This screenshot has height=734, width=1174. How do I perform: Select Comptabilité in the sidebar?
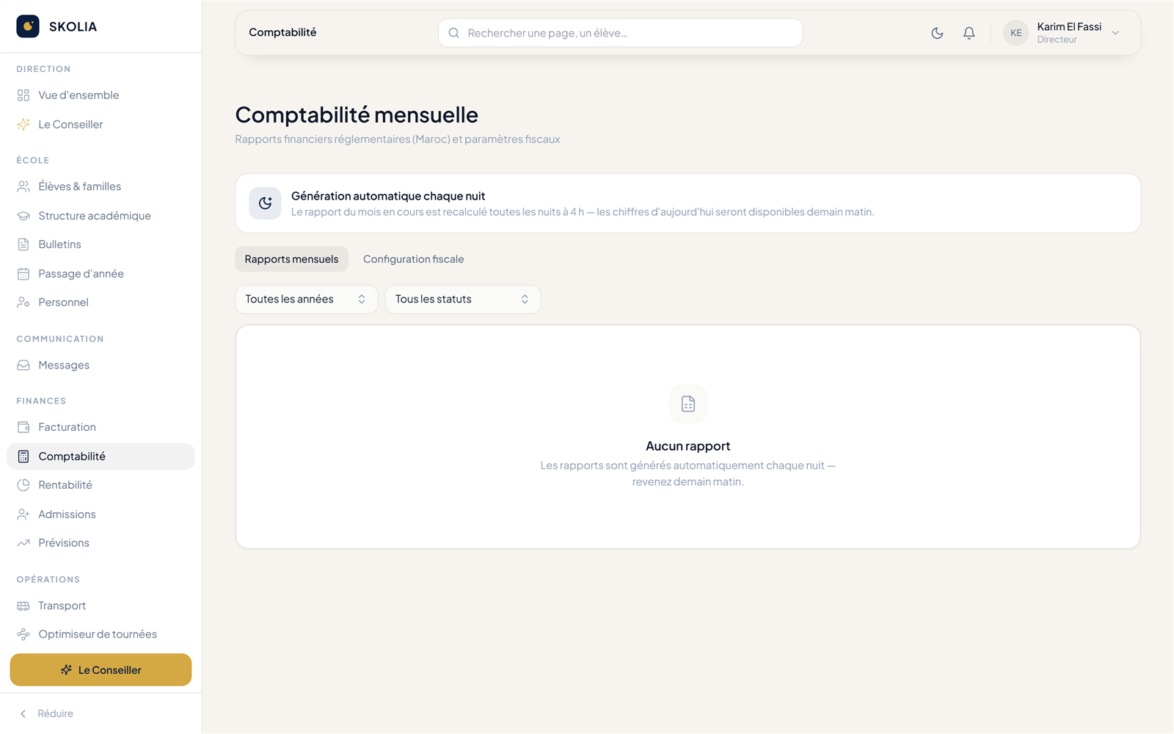point(101,457)
